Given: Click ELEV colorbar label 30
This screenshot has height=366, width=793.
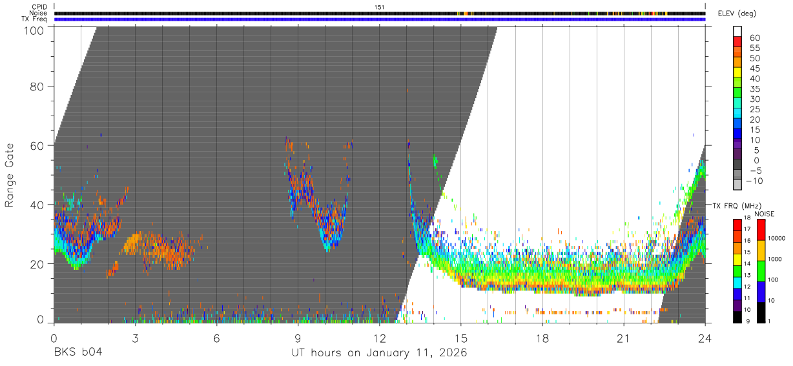Looking at the screenshot, I should pos(755,99).
